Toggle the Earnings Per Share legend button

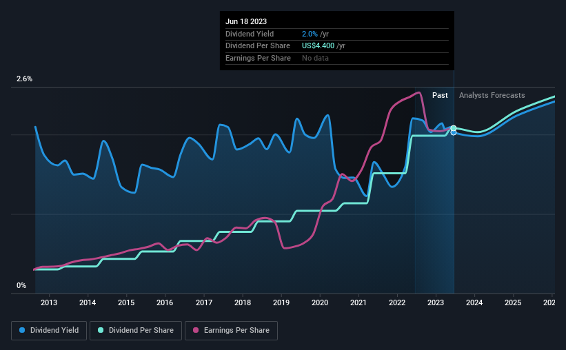[x=231, y=331]
